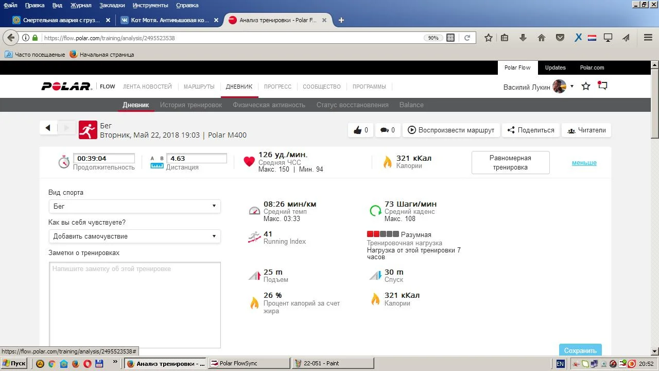Open the Вид спорта dropdown
Viewport: 659px width, 371px height.
(x=134, y=206)
